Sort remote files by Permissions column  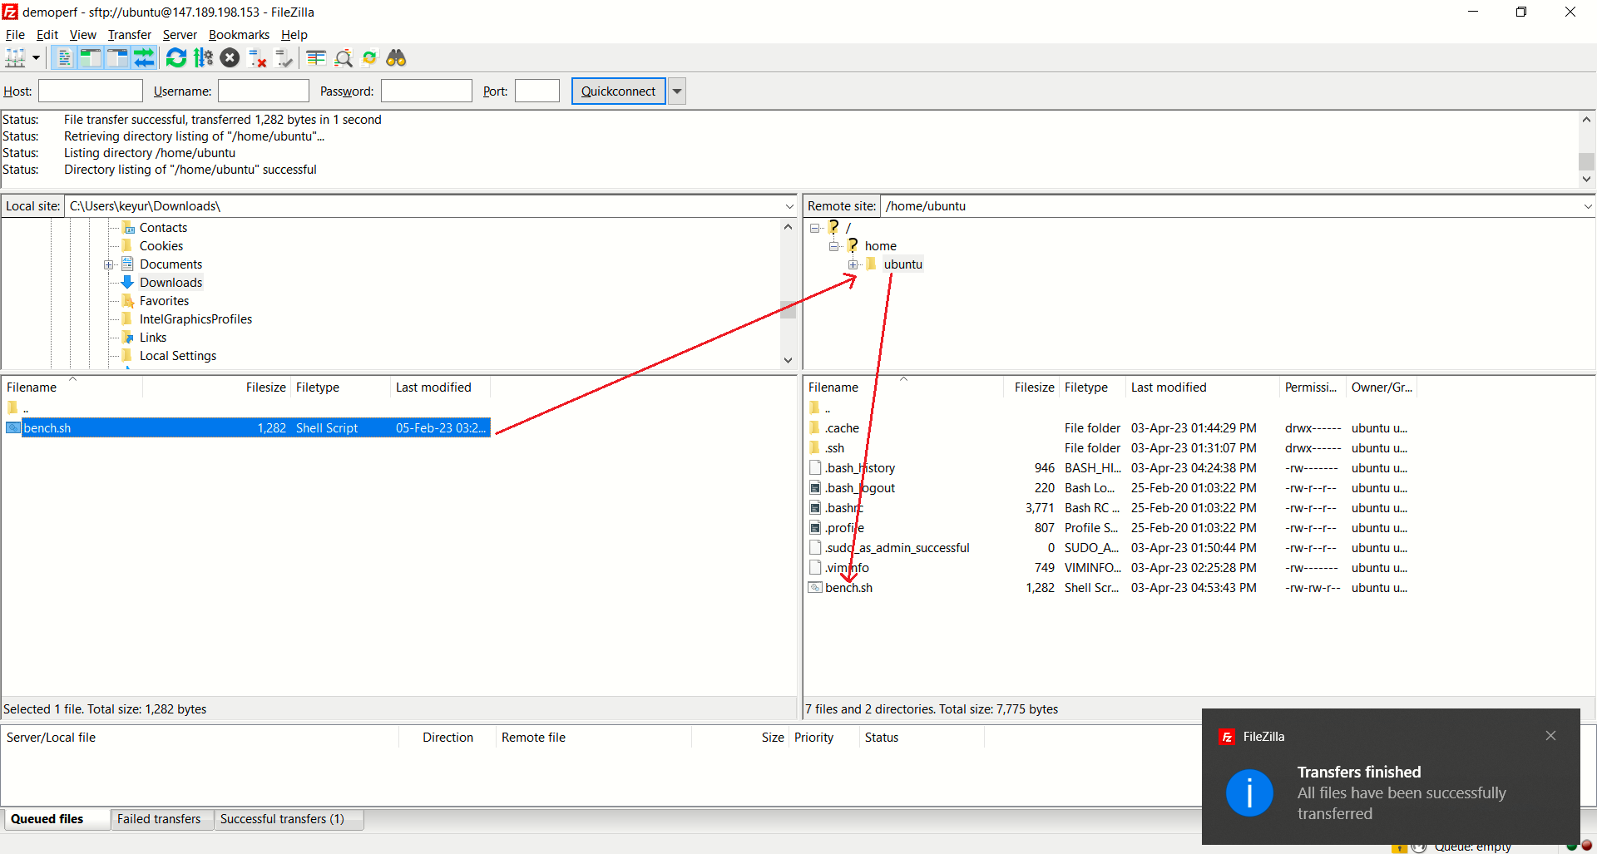click(1312, 388)
